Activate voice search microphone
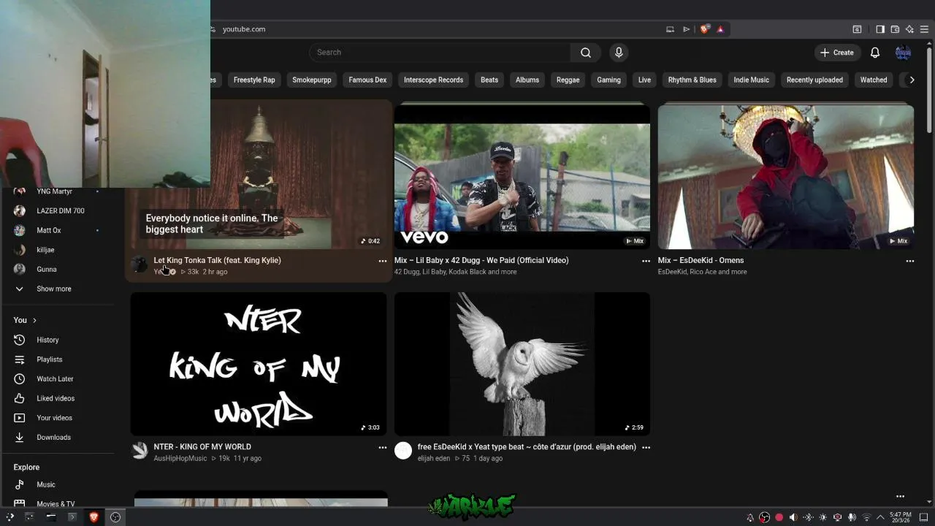The width and height of the screenshot is (935, 526). (x=619, y=53)
